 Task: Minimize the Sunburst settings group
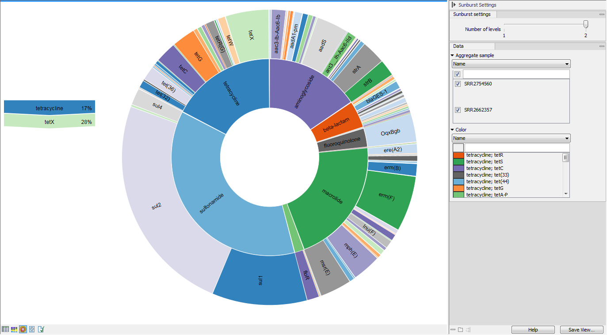[602, 15]
